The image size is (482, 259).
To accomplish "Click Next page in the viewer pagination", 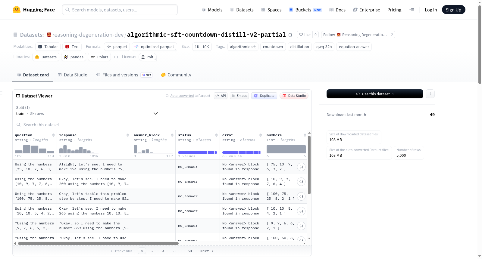I will (207, 251).
